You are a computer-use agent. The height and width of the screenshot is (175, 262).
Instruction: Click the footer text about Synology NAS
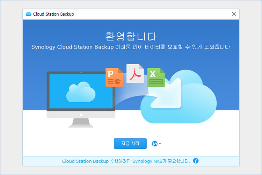[x=126, y=161]
